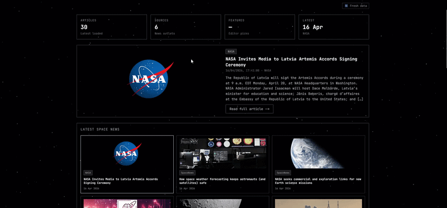Click the date under the space weather article
Screen dimensions: 447x208
tap(187, 188)
